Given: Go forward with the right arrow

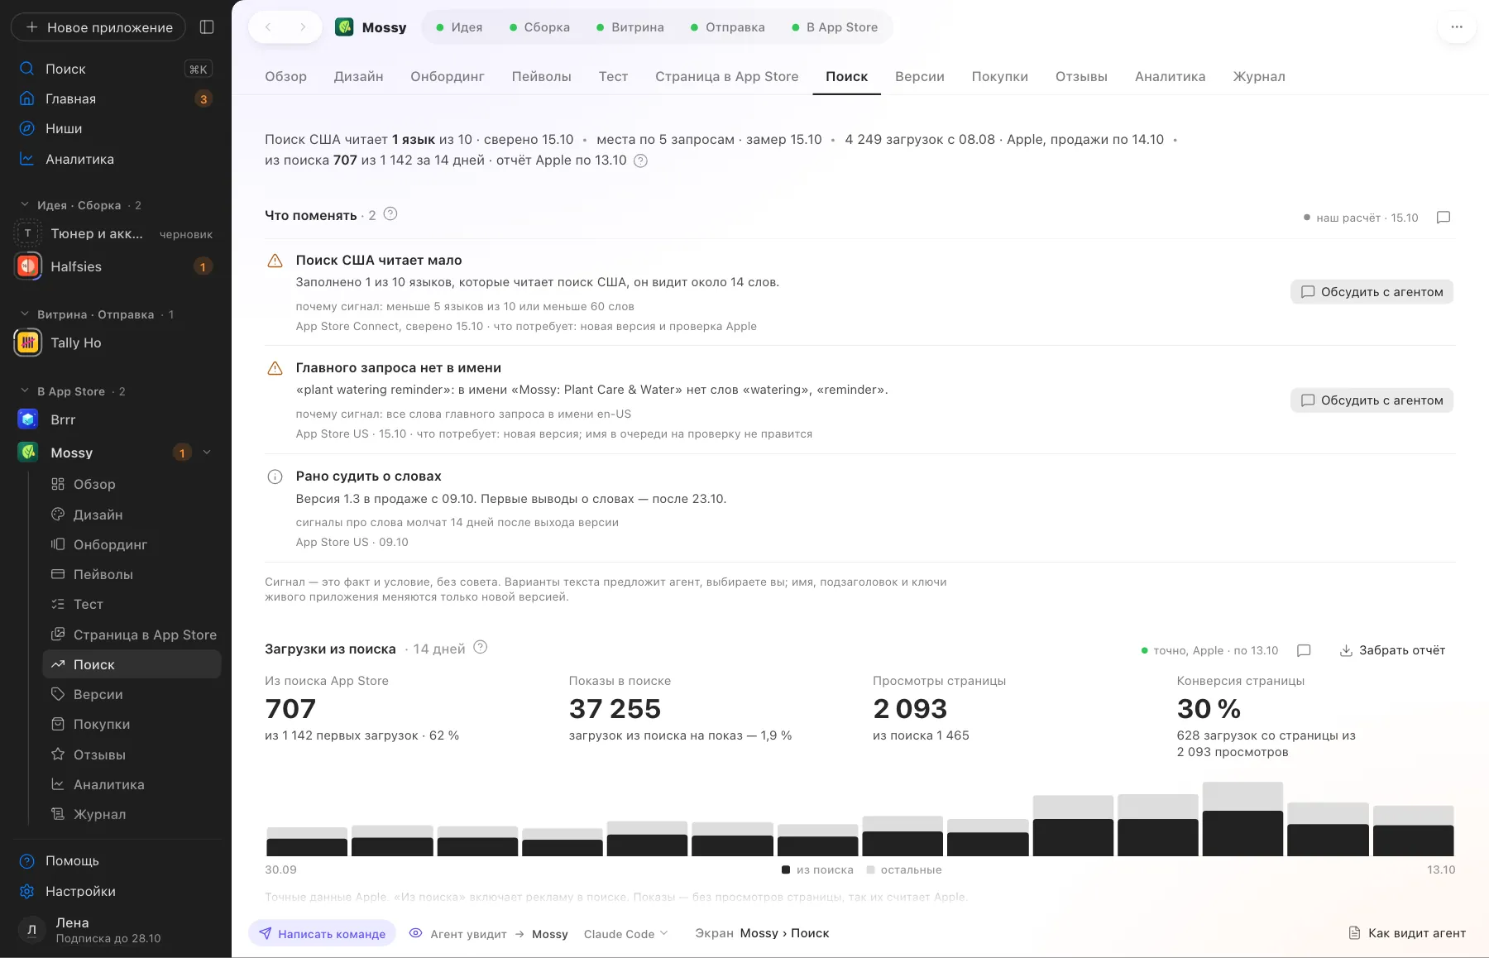Looking at the screenshot, I should (x=303, y=27).
